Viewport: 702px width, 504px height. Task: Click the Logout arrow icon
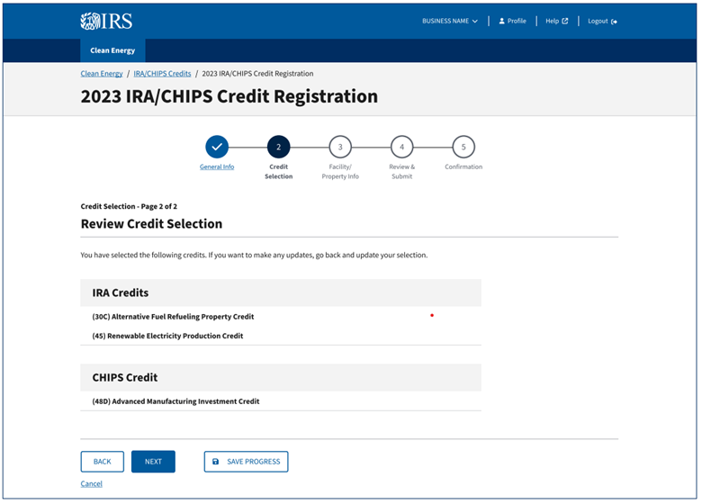(x=614, y=22)
